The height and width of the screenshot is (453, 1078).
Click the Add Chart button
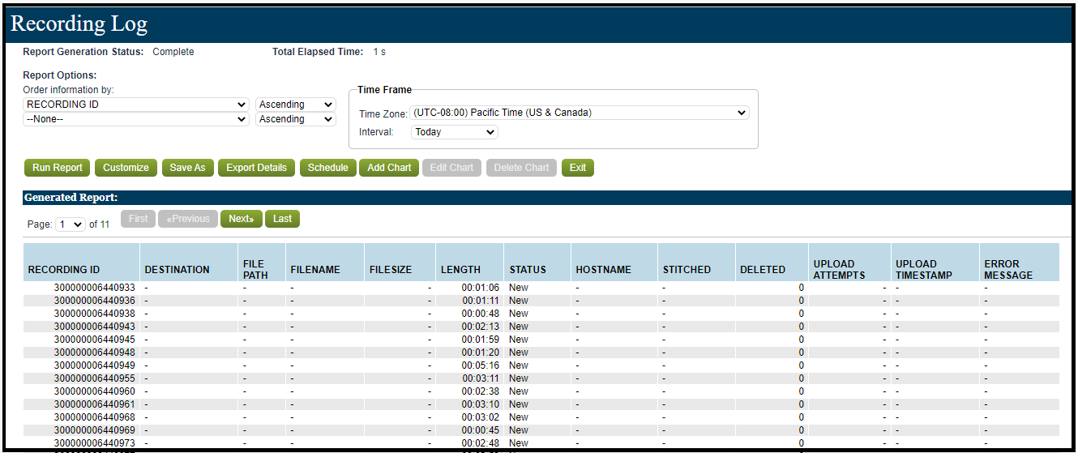[389, 168]
